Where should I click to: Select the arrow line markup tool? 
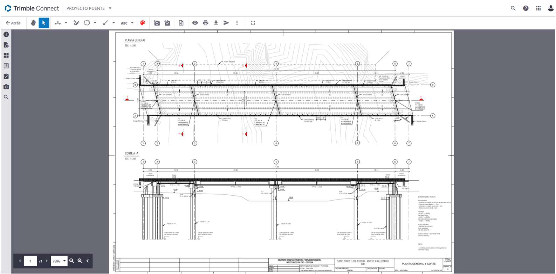point(105,23)
